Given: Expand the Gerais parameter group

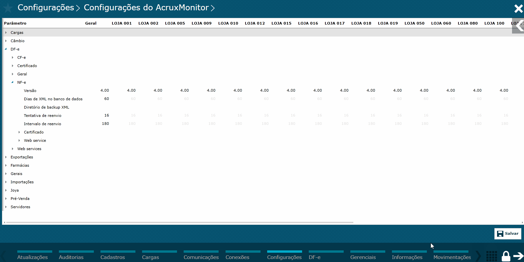Looking at the screenshot, I should coord(6,174).
